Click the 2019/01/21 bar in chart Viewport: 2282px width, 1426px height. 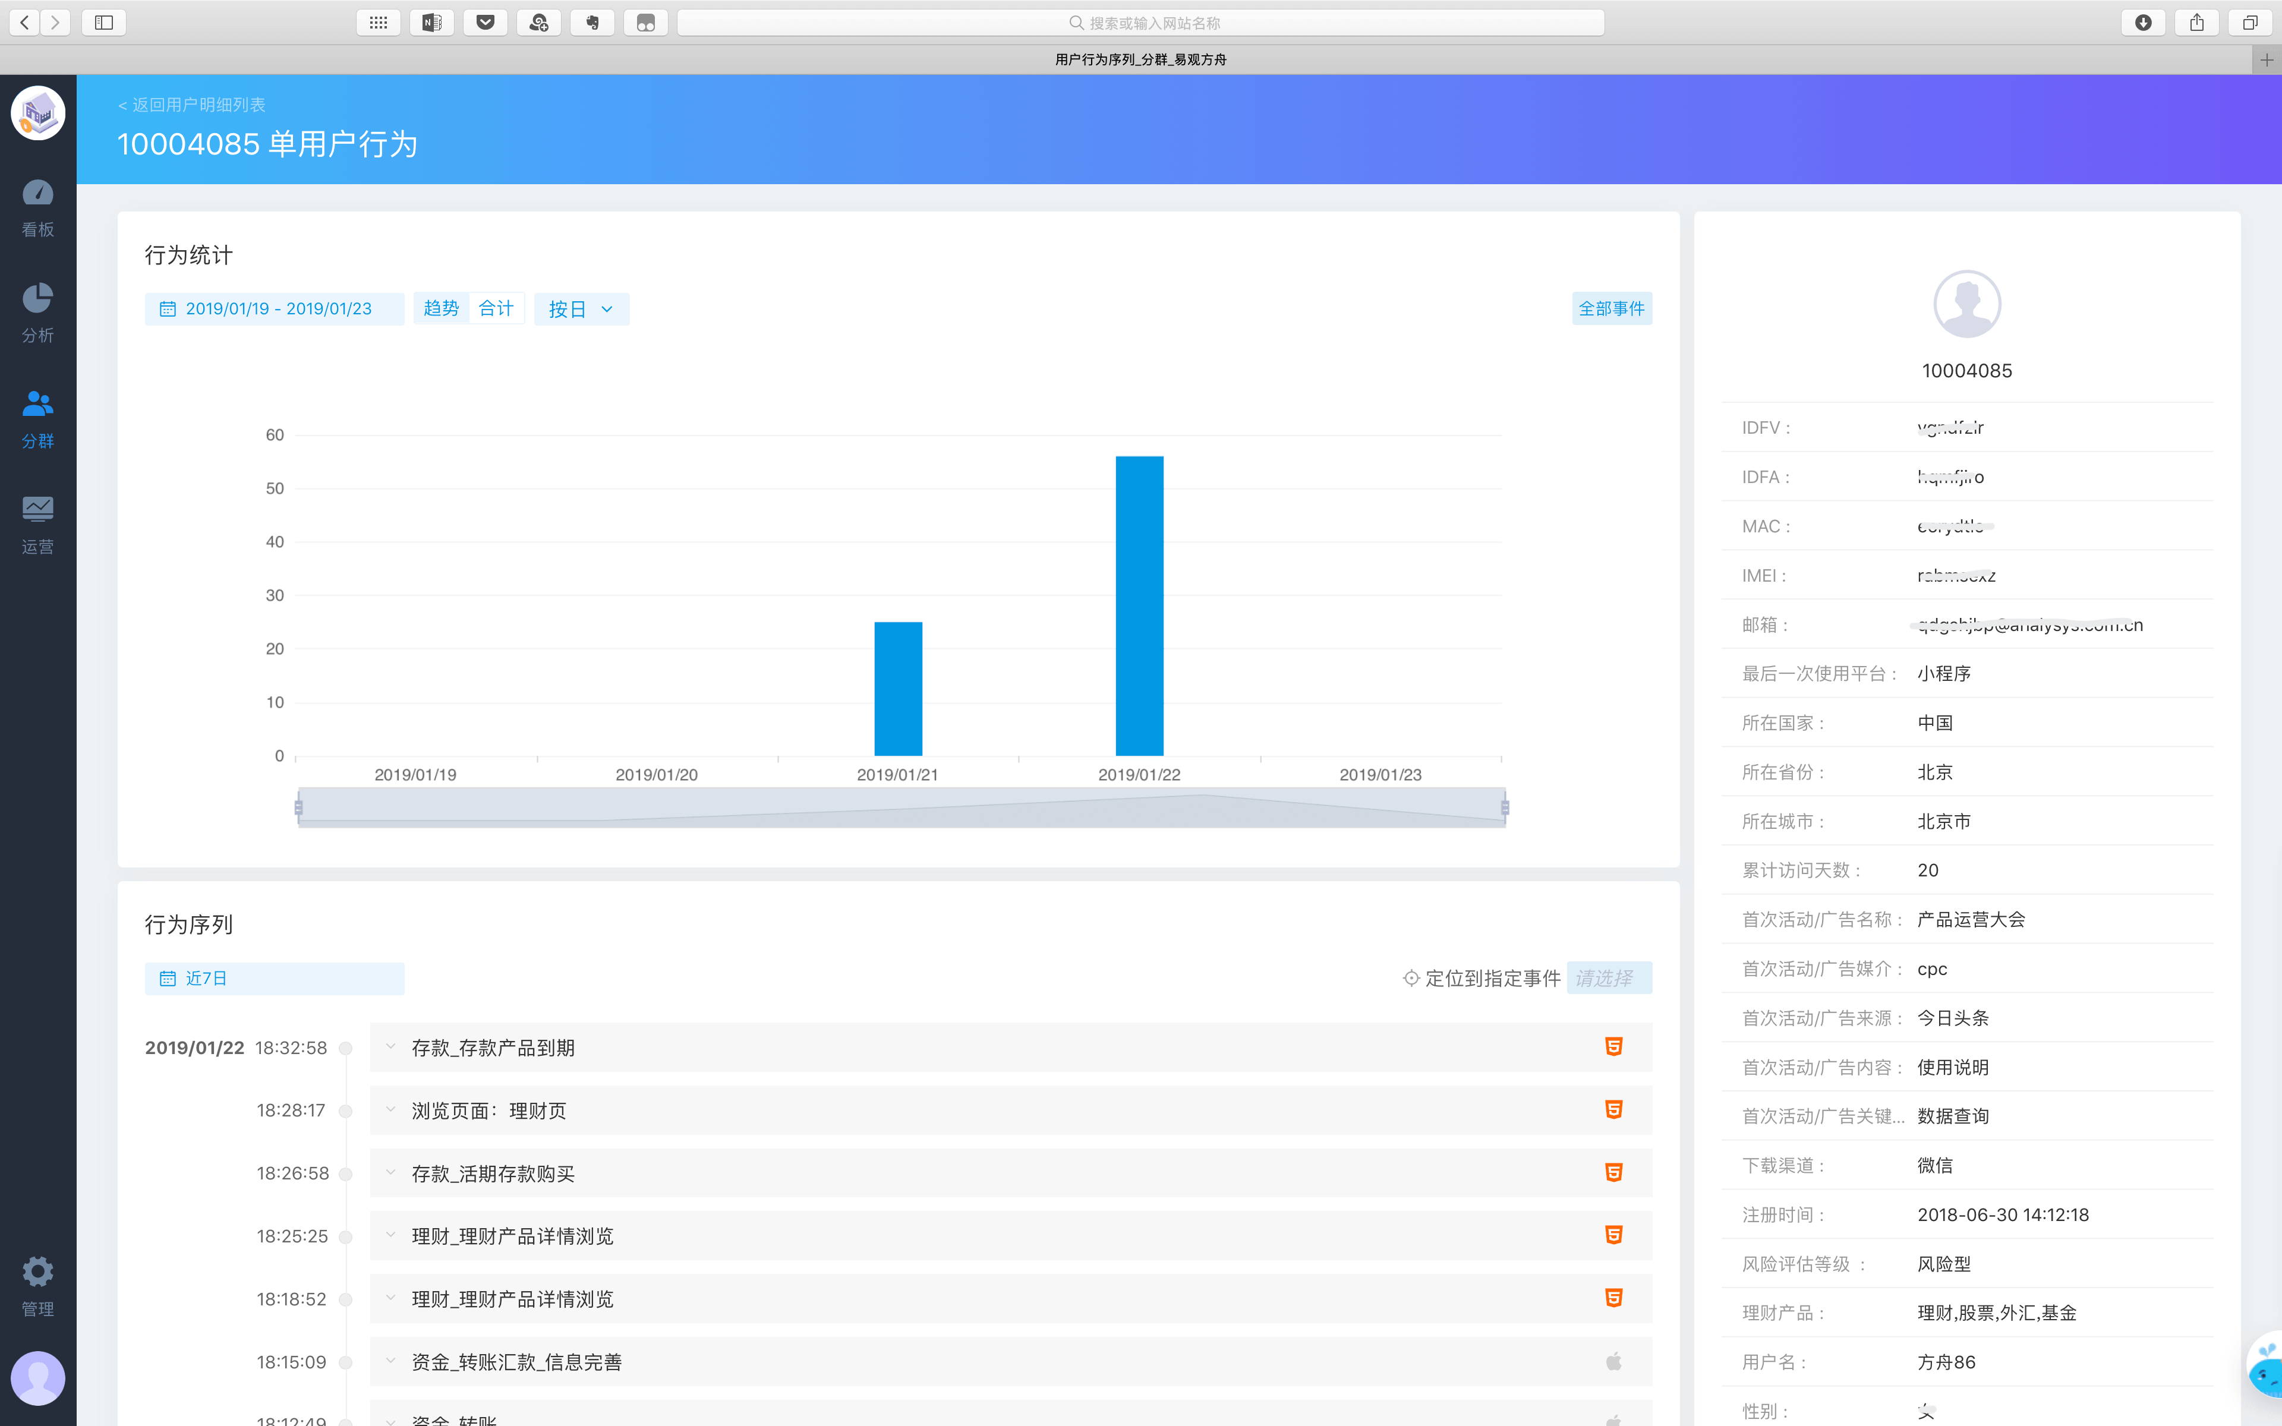pyautogui.click(x=898, y=689)
